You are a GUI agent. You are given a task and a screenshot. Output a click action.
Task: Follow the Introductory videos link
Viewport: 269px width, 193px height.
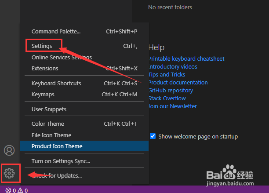pyautogui.click(x=173, y=67)
